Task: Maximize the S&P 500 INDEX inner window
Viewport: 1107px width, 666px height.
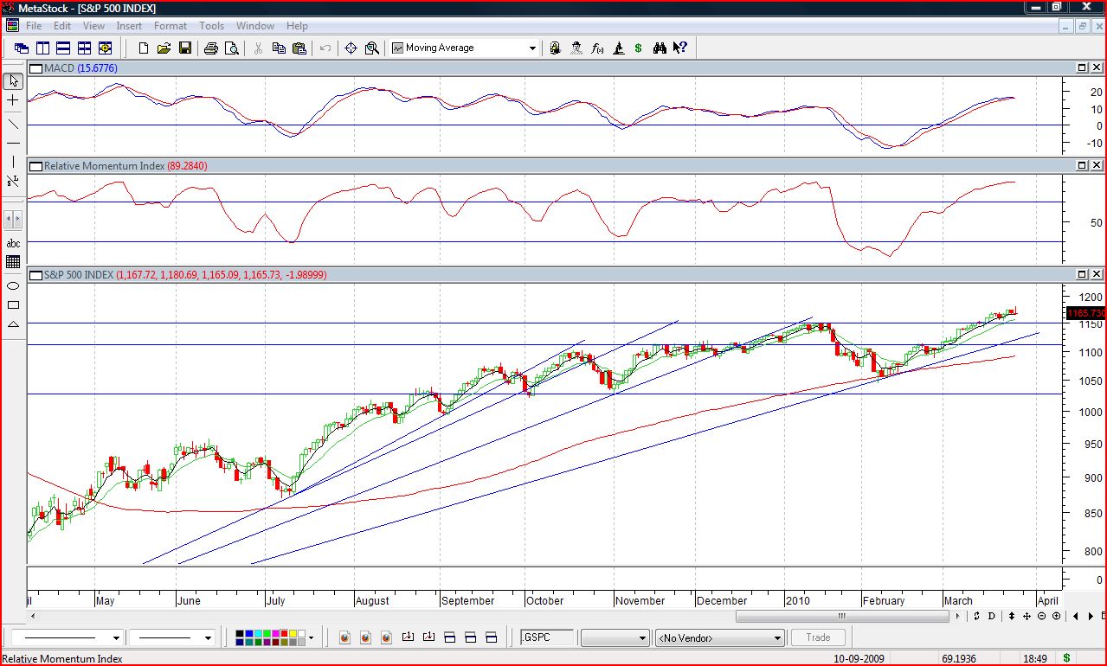Action: 1082,274
